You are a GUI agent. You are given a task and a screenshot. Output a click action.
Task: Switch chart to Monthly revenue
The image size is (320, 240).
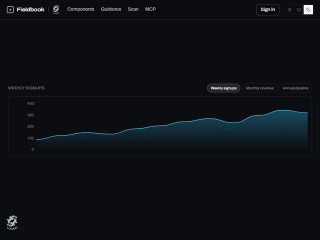[x=259, y=88]
